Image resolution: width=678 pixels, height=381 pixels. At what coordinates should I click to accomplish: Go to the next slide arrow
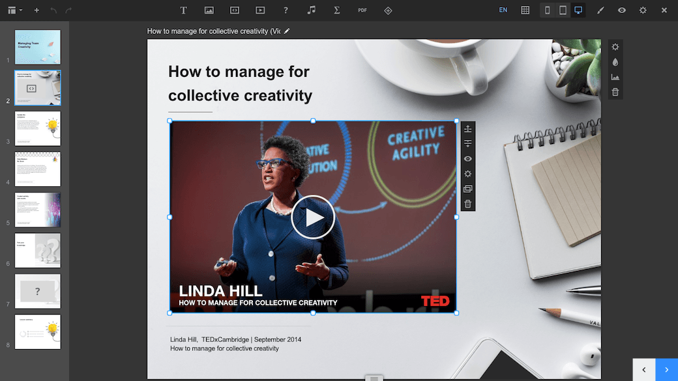(667, 370)
